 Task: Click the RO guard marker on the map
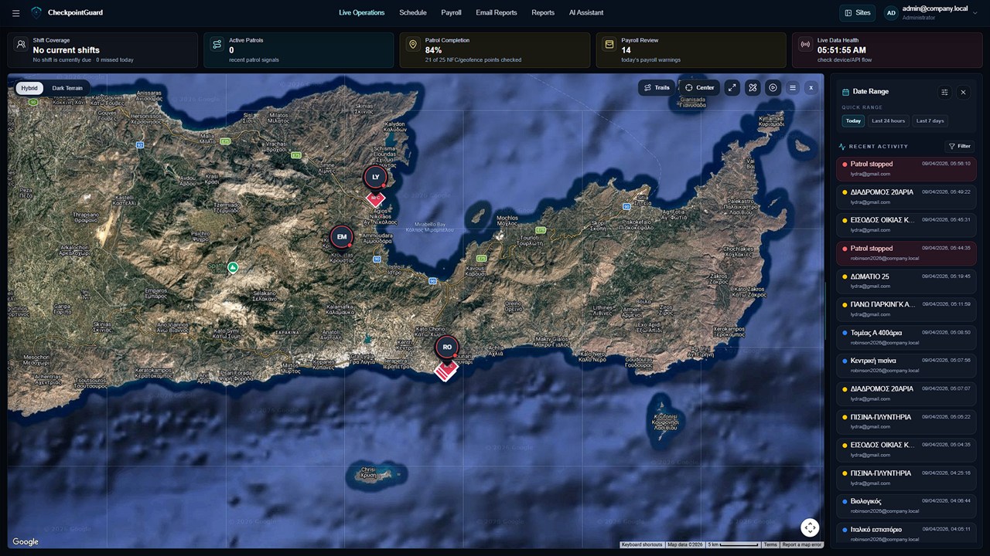(x=446, y=347)
